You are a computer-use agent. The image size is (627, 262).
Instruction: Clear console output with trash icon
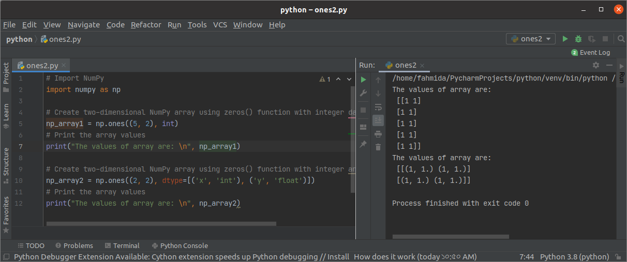pyautogui.click(x=378, y=147)
